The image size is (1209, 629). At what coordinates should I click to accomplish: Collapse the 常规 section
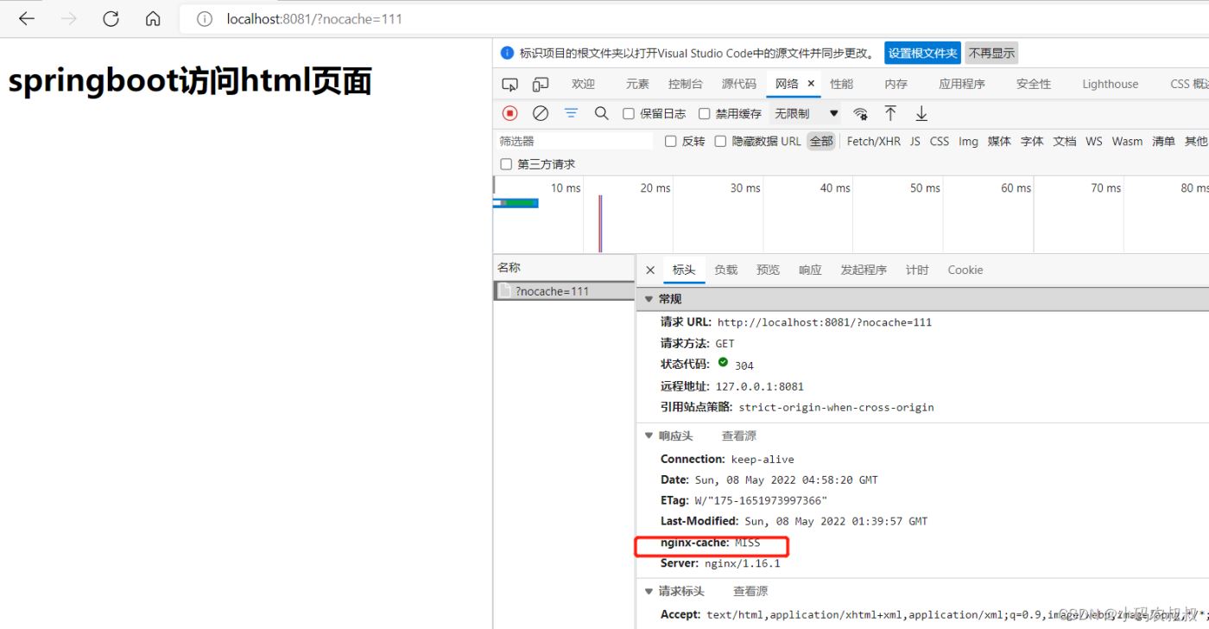[x=649, y=299]
